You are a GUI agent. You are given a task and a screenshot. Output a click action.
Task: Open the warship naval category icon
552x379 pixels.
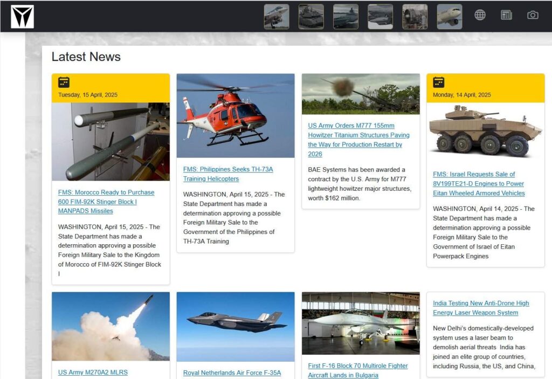tap(346, 17)
